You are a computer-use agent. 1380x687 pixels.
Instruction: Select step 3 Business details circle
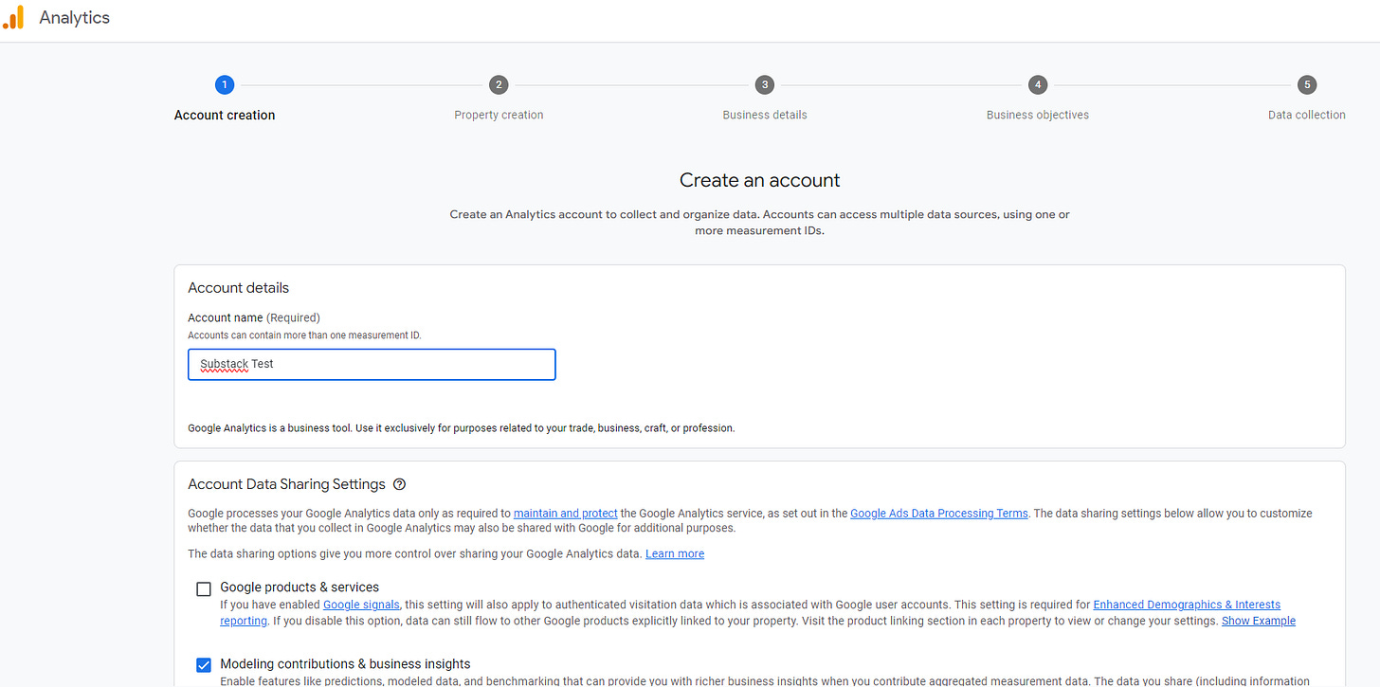765,84
